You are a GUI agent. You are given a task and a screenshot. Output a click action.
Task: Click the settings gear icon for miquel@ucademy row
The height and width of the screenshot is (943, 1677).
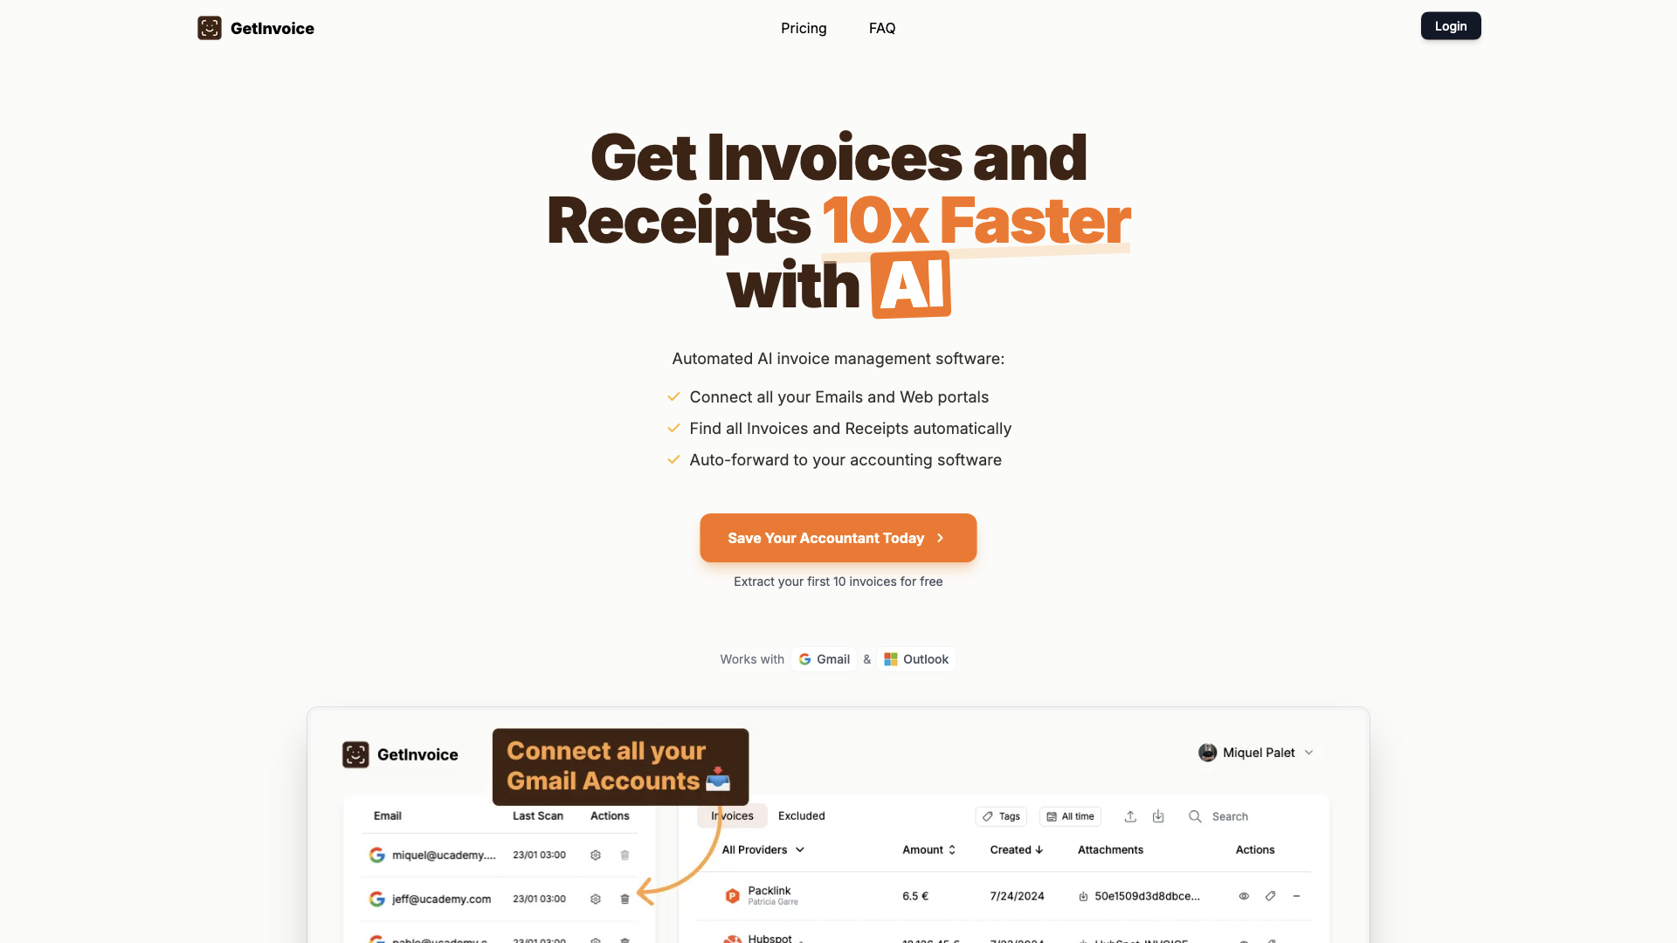596,854
